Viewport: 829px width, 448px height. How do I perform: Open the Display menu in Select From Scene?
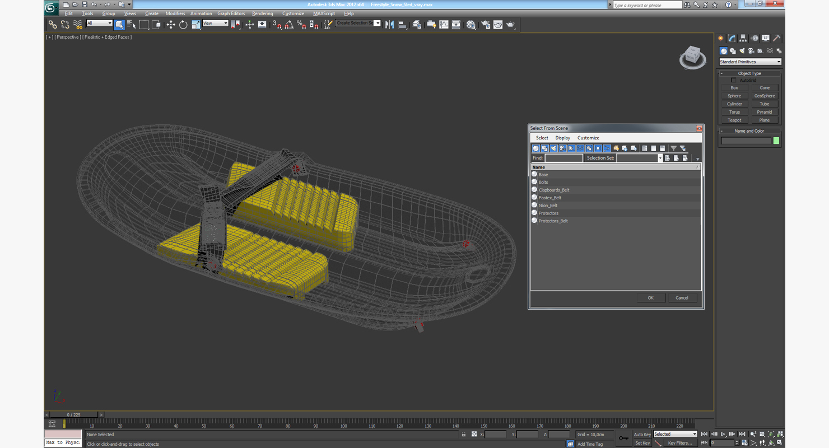click(562, 138)
